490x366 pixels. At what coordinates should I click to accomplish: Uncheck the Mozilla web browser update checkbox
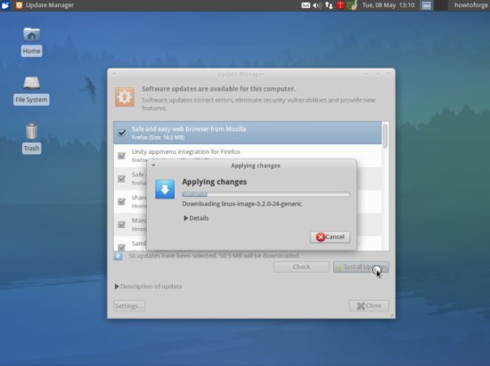coord(122,133)
